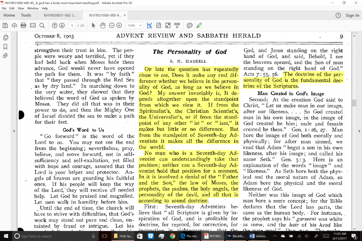Zoom out with the minus button
The width and height of the screenshot is (362, 241).
tap(111, 25)
